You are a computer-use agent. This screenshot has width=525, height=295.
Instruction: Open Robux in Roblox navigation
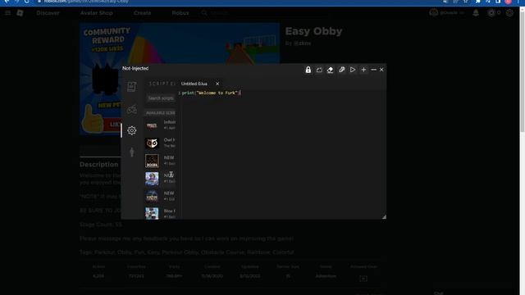180,13
